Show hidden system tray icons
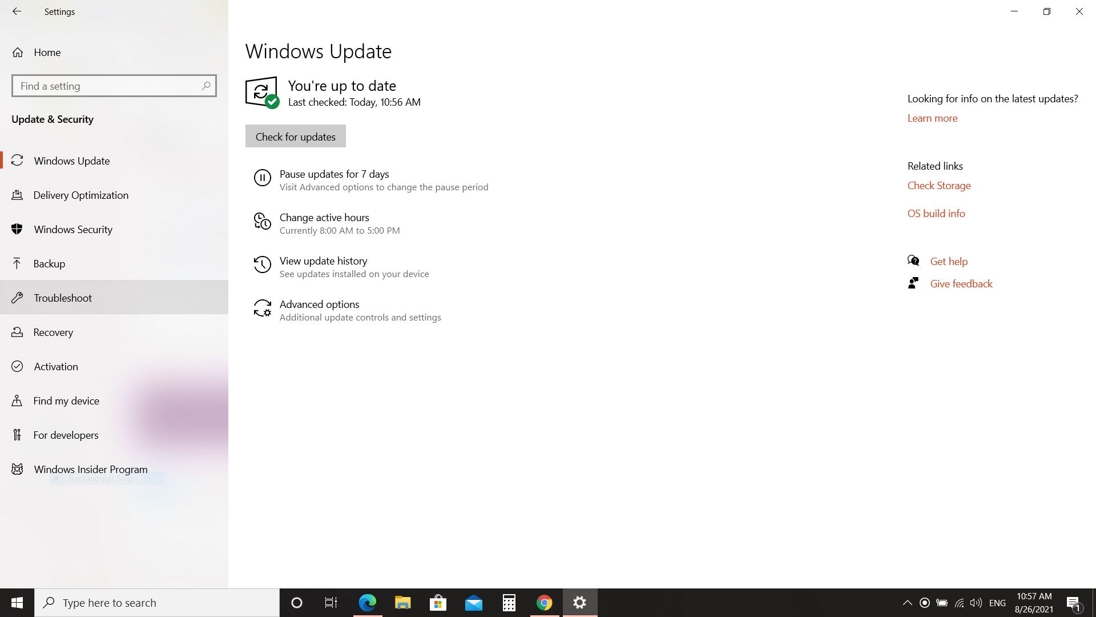This screenshot has width=1096, height=617. [x=907, y=603]
